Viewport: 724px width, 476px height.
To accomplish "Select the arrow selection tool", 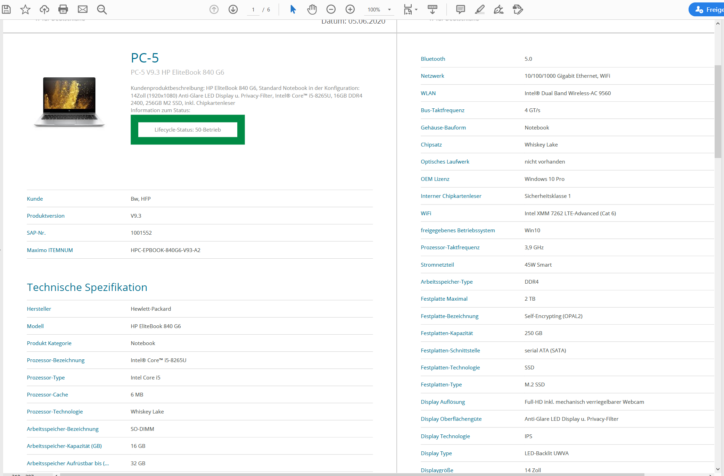I will (293, 9).
